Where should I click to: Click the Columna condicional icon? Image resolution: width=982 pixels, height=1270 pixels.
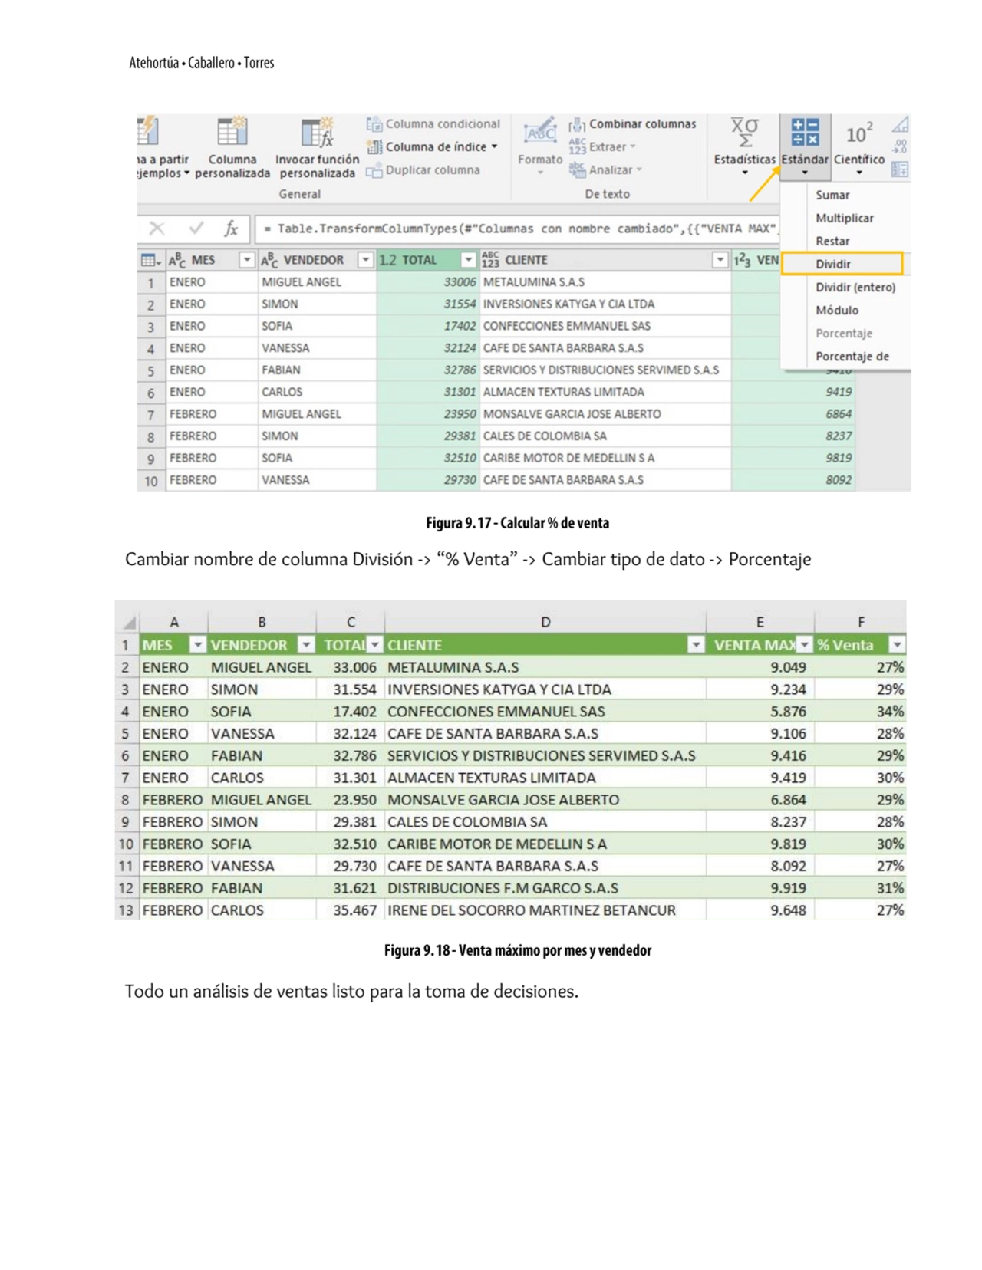pos(374,124)
